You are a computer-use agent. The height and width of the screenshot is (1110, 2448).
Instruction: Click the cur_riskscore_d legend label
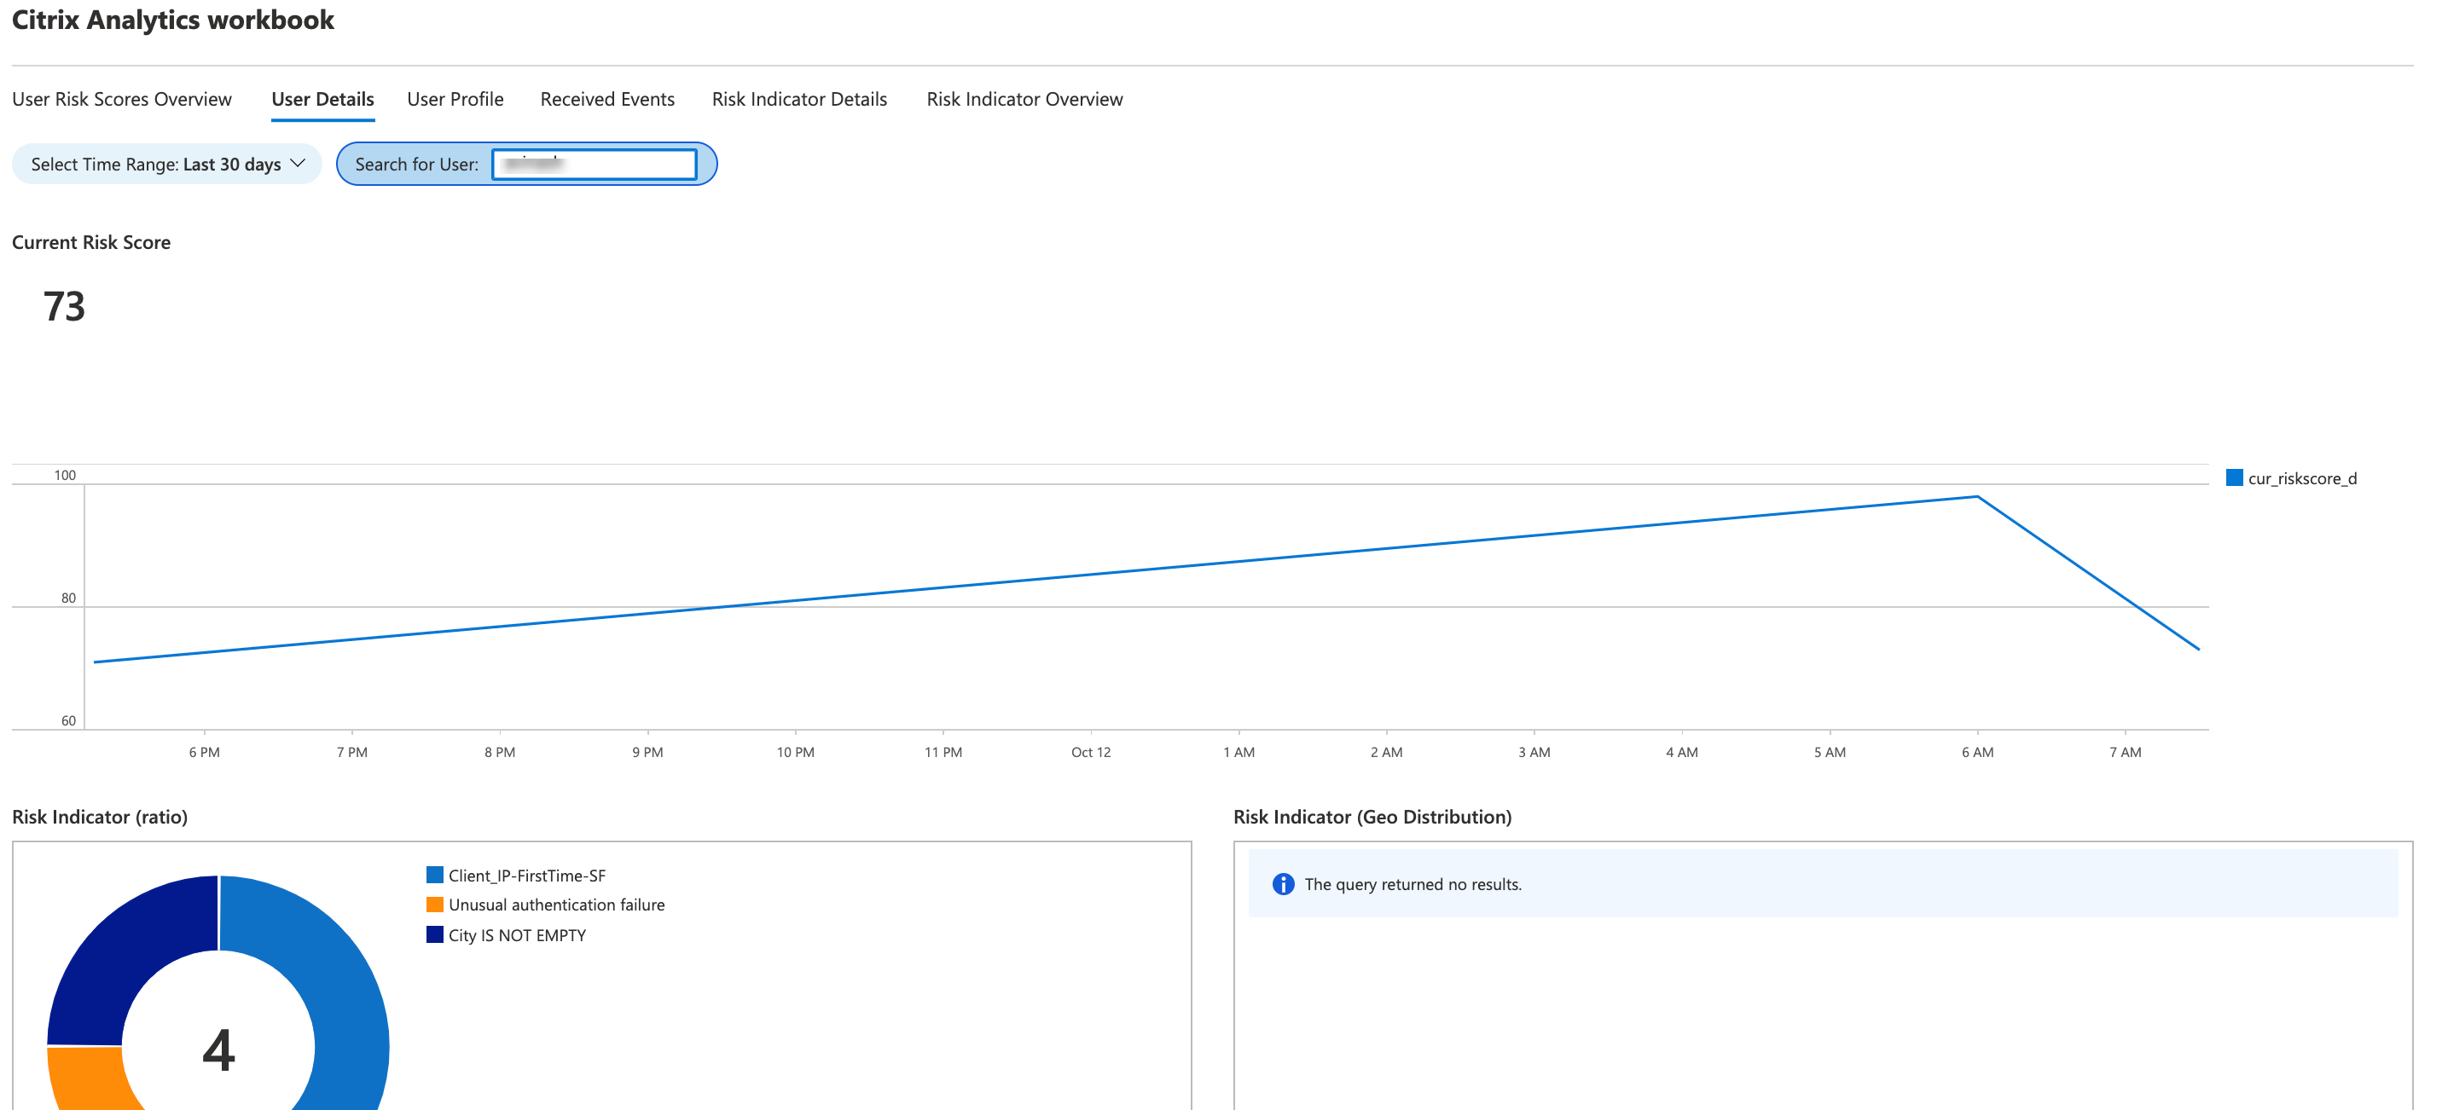[2301, 478]
